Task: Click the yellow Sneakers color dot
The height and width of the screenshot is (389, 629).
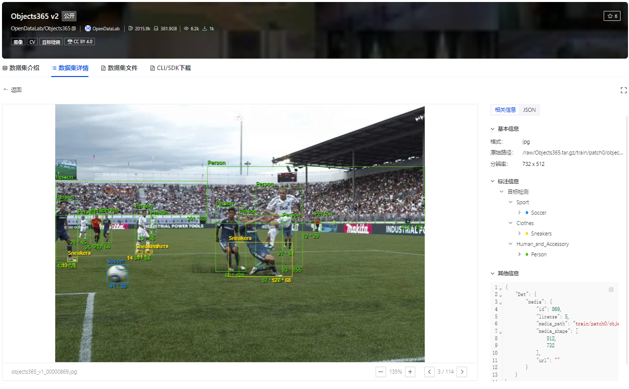Action: coord(527,233)
